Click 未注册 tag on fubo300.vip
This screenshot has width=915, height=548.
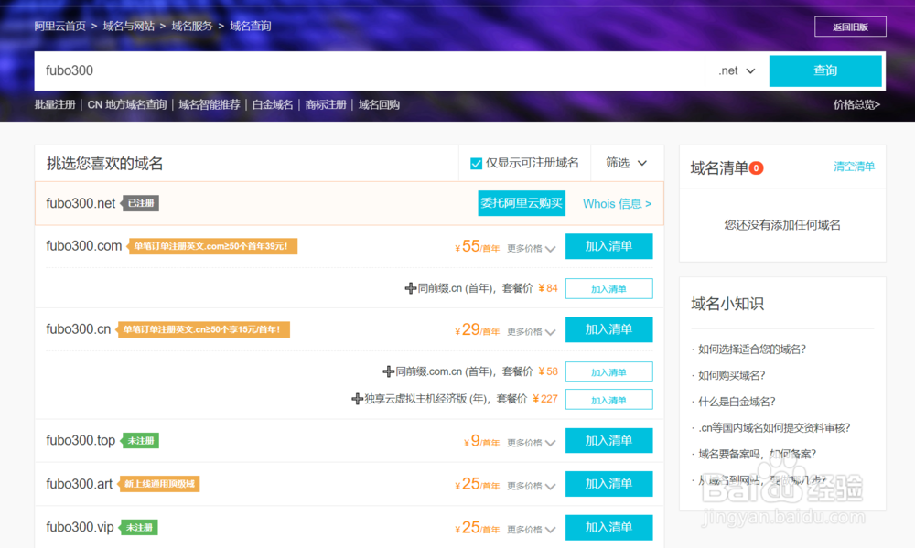click(x=139, y=528)
